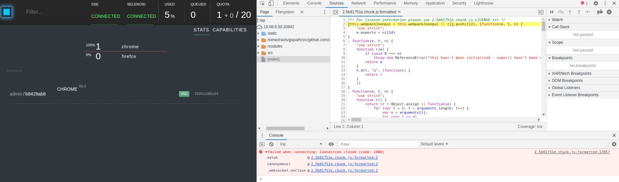
Task: Open session b8429ab8 link
Action: (35, 94)
